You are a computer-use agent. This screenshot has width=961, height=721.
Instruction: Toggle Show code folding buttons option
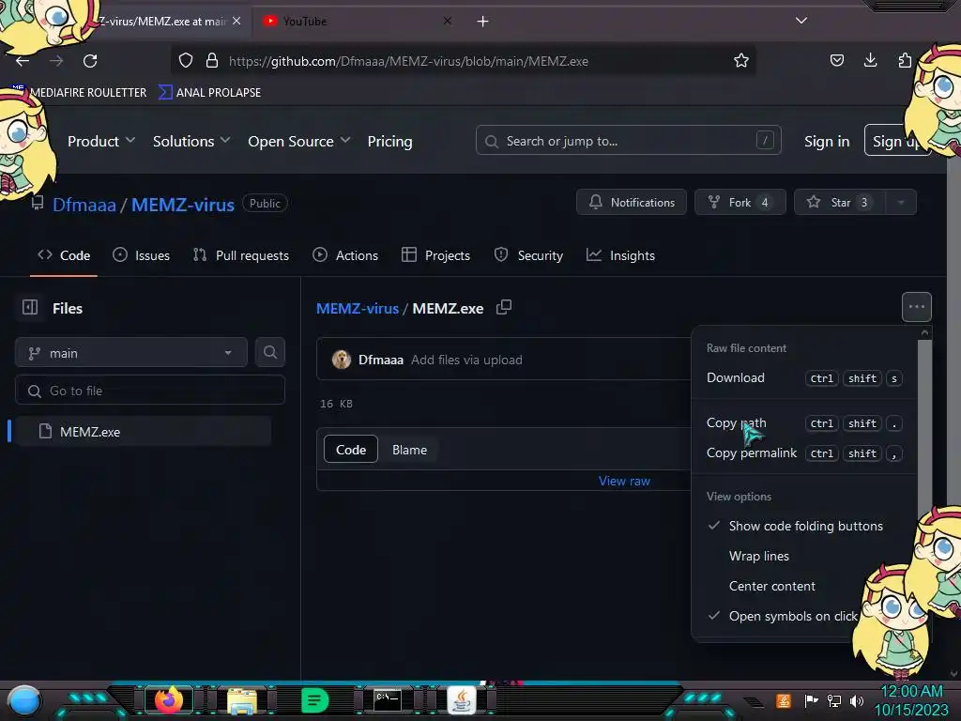[804, 526]
